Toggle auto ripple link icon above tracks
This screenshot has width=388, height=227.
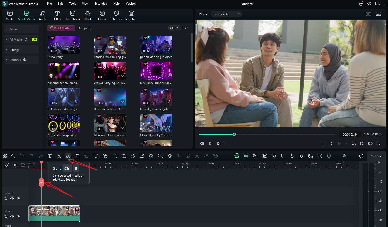pos(15,165)
